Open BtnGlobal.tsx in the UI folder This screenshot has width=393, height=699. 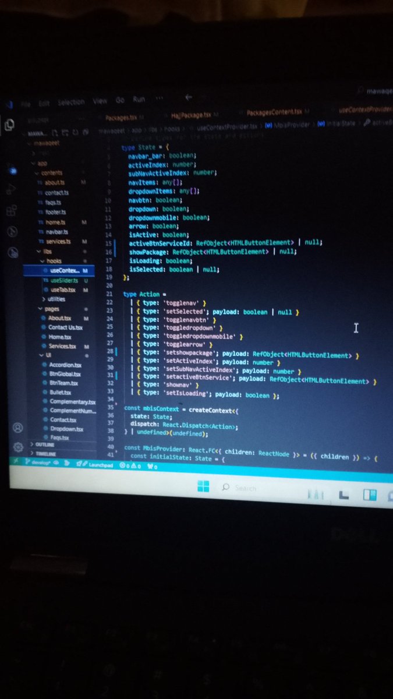coord(65,374)
